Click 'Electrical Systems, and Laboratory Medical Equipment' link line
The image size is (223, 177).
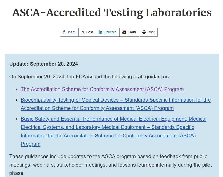tap(107, 127)
